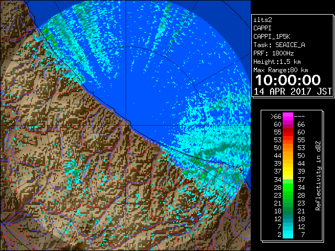The height and width of the screenshot is (251, 335).
Task: Pick the purple 60–66 dBZ swatch
Action: pos(288,124)
